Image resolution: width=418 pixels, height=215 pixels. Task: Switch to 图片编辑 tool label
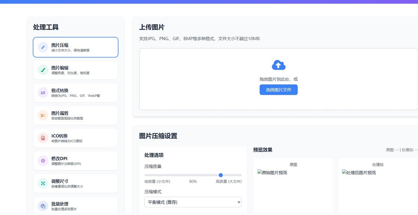[x=60, y=68]
